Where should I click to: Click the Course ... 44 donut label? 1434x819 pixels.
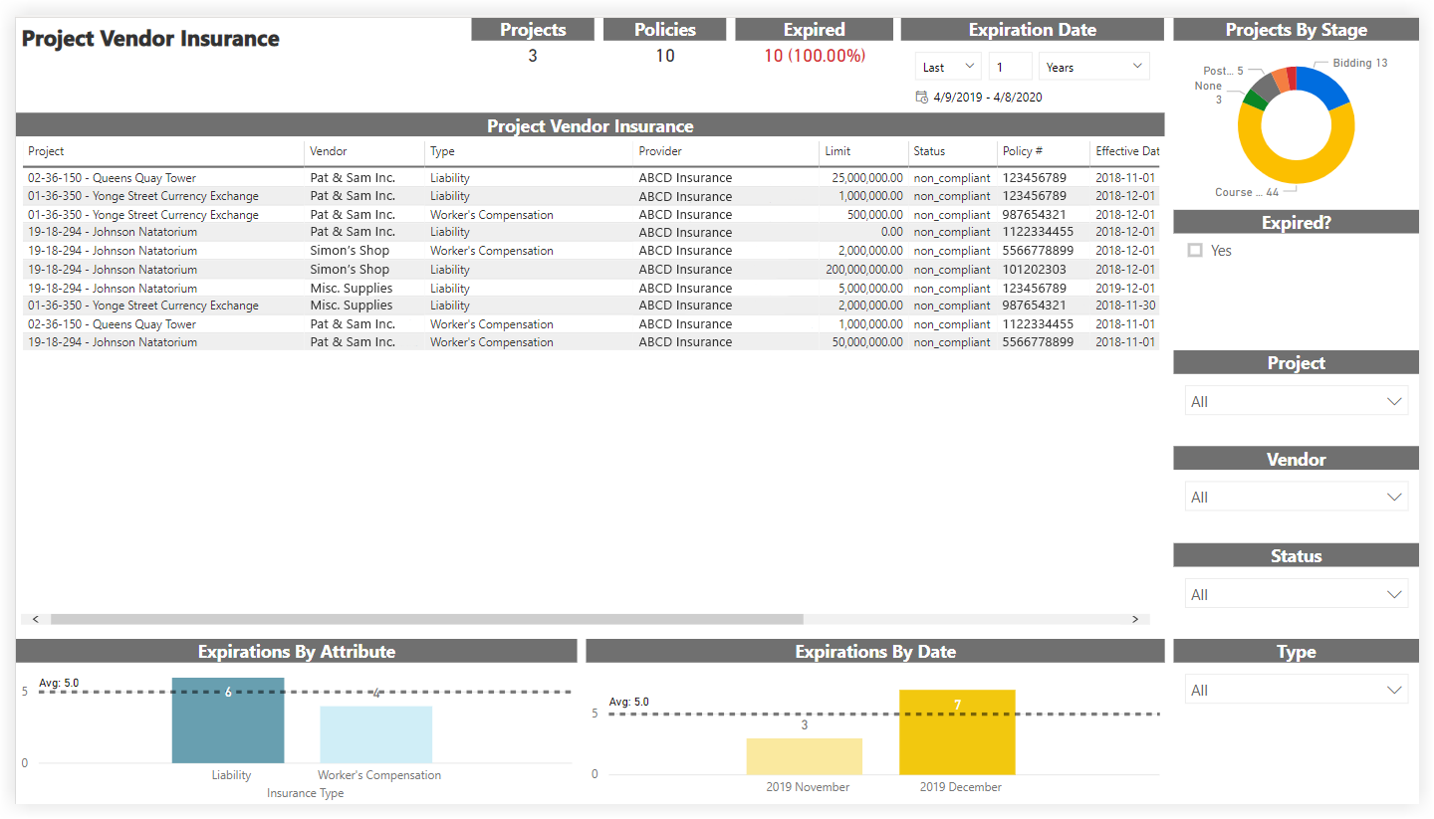click(x=1247, y=192)
